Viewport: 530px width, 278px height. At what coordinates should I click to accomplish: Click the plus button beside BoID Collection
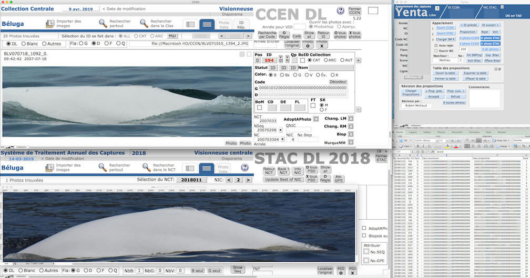(358, 60)
